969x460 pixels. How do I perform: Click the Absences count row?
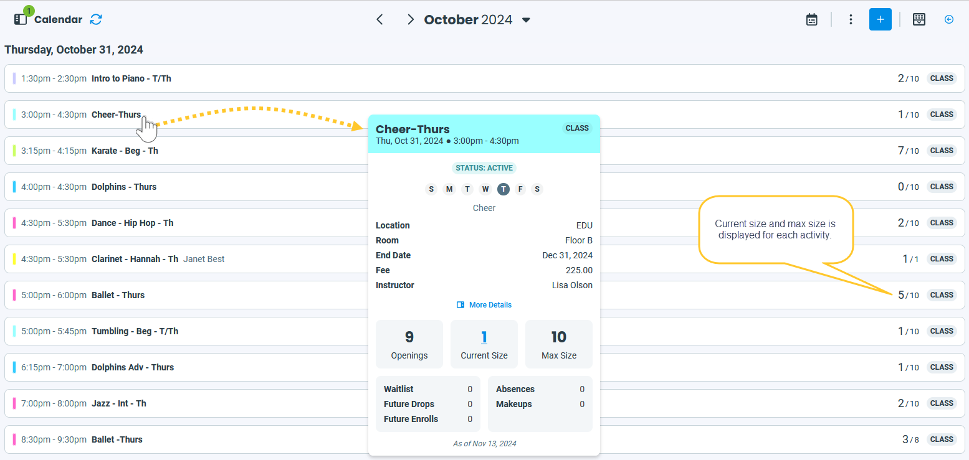pyautogui.click(x=540, y=389)
